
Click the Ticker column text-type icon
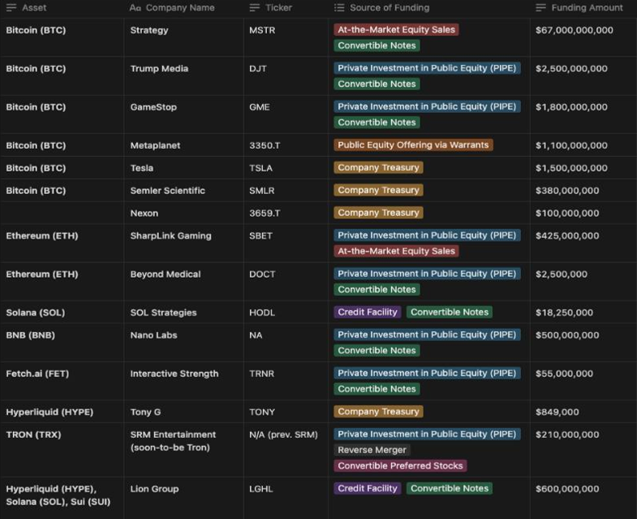(255, 8)
